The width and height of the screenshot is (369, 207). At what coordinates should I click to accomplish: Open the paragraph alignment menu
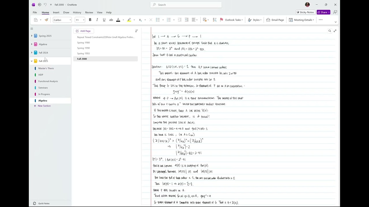(195, 20)
